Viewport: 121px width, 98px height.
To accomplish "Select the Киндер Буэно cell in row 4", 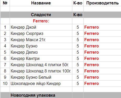I will pos(41,46).
